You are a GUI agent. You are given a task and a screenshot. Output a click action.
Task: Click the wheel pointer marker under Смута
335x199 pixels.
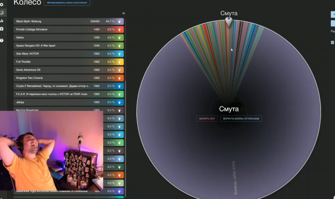click(x=229, y=22)
